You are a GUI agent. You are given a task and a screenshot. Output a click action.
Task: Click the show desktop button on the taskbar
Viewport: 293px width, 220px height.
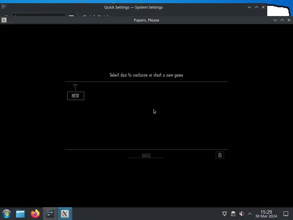pos(286,214)
